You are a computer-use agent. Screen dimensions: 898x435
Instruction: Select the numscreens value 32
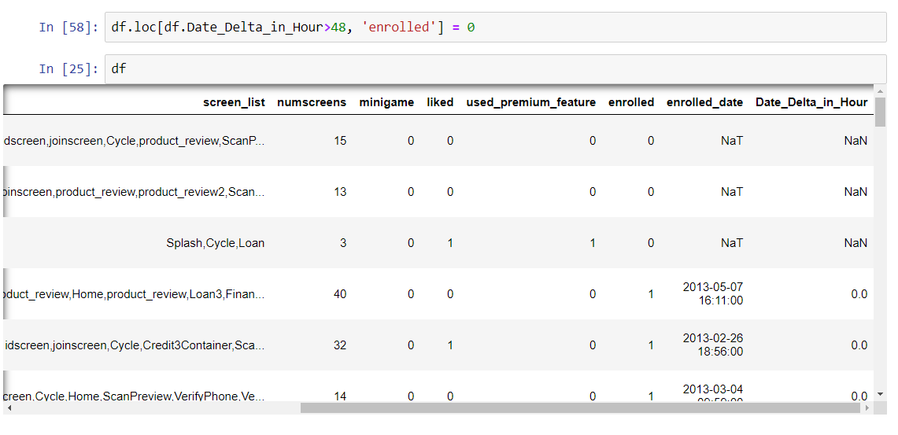pyautogui.click(x=340, y=345)
